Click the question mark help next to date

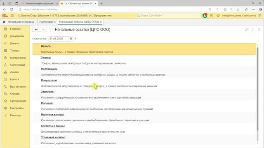click(75, 39)
